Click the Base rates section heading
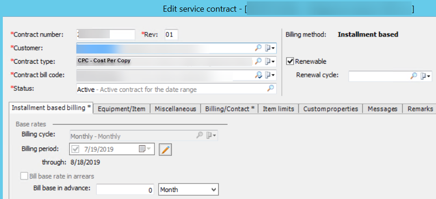Image resolution: width=436 pixels, height=199 pixels. click(x=31, y=124)
